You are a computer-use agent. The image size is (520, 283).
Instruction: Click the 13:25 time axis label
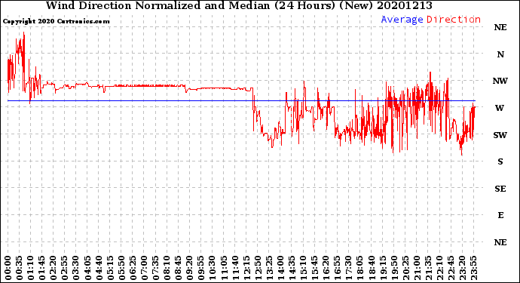tap(269, 267)
